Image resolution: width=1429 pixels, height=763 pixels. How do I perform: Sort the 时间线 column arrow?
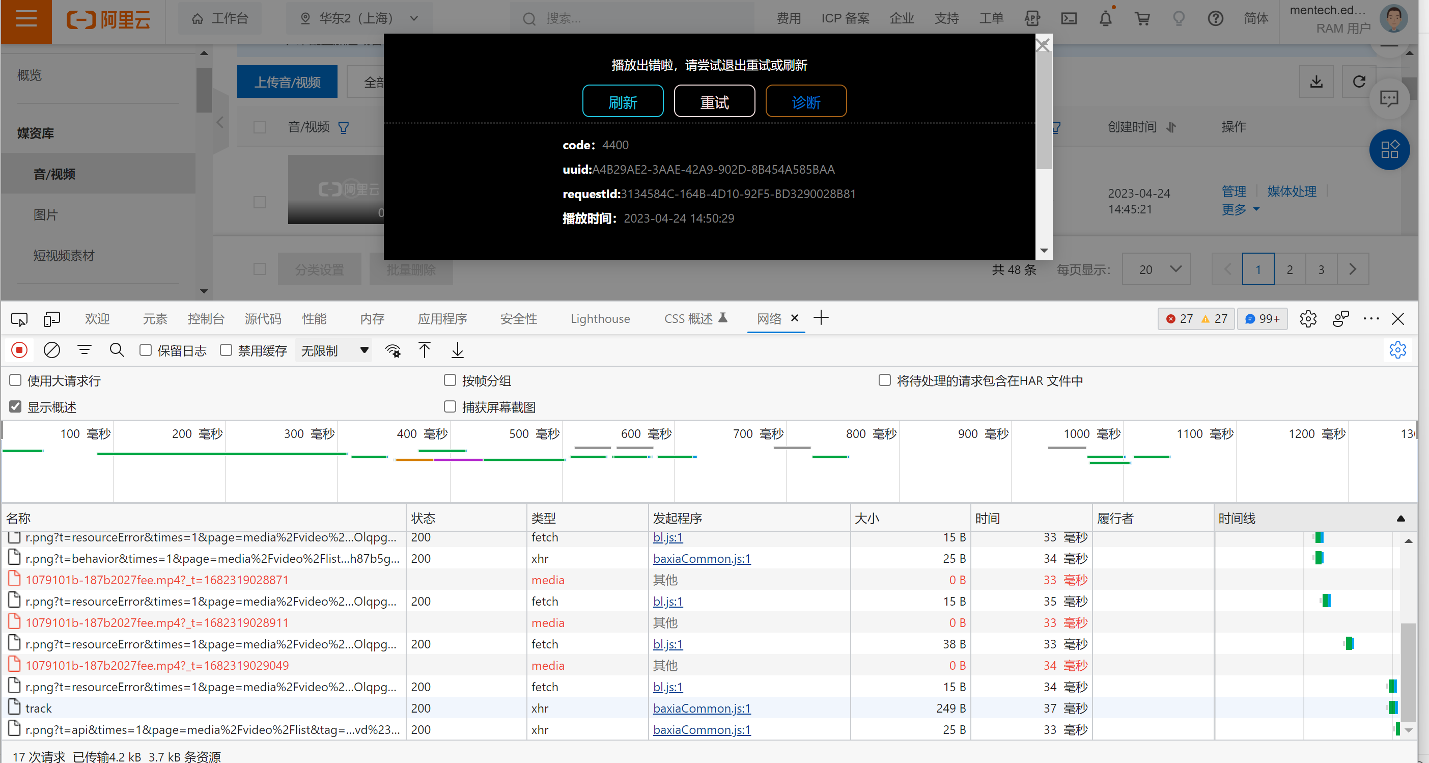tap(1400, 519)
